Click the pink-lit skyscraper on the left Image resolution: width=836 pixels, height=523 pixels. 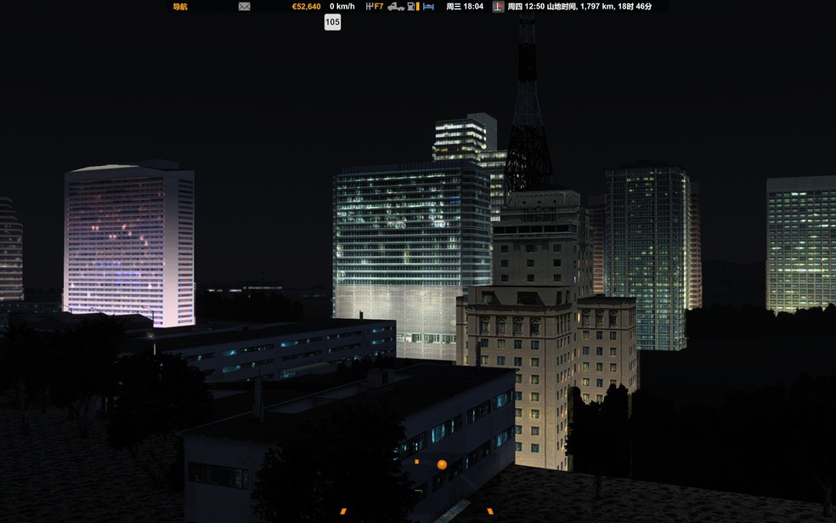[129, 243]
